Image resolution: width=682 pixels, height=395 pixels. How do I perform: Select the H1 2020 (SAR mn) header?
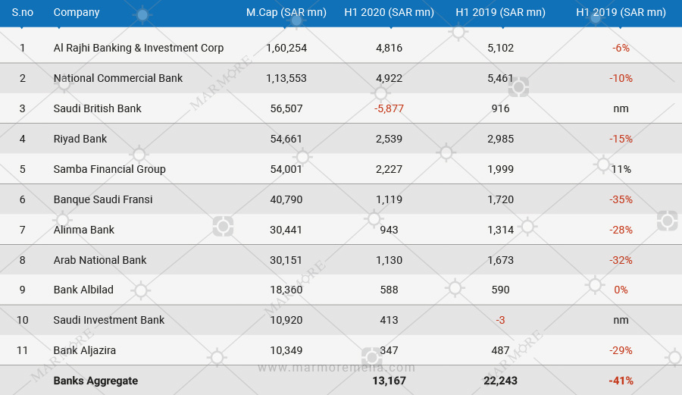tap(389, 12)
